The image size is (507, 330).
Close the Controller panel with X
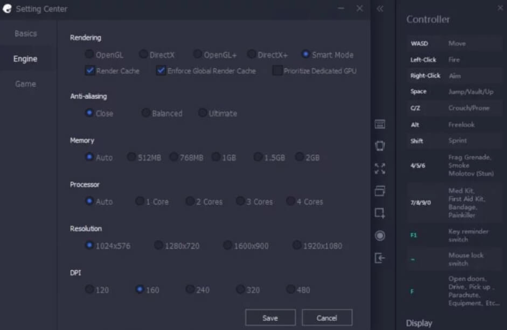[x=499, y=8]
